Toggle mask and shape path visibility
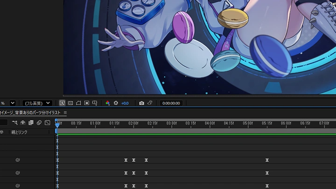Screen dimensions: 336x189 coord(78,103)
